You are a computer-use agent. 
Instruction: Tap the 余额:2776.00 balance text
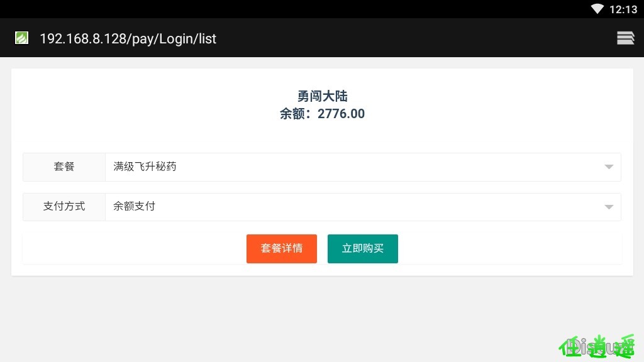[323, 114]
